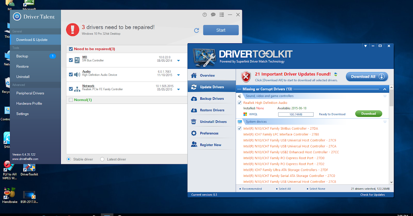
Task: Uncheck Realtek High Definition Audio in DriverToolkit
Action: 240,103
